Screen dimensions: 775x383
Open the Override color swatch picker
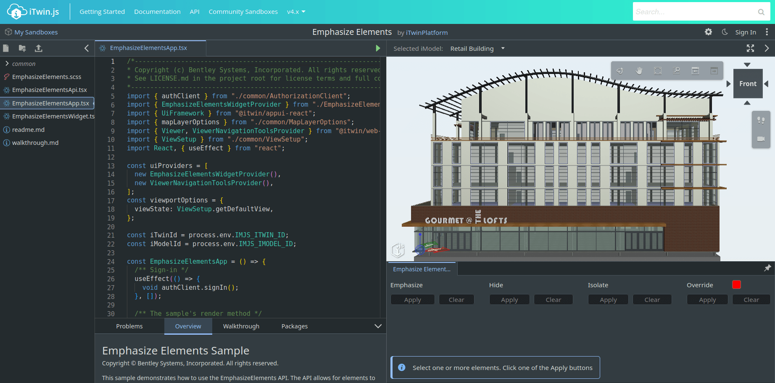click(x=736, y=285)
